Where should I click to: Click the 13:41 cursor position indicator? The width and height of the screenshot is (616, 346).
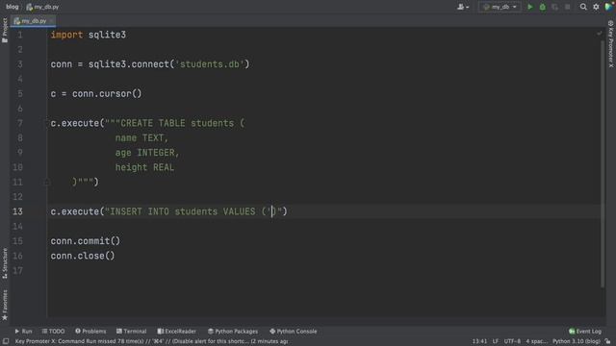pos(479,342)
